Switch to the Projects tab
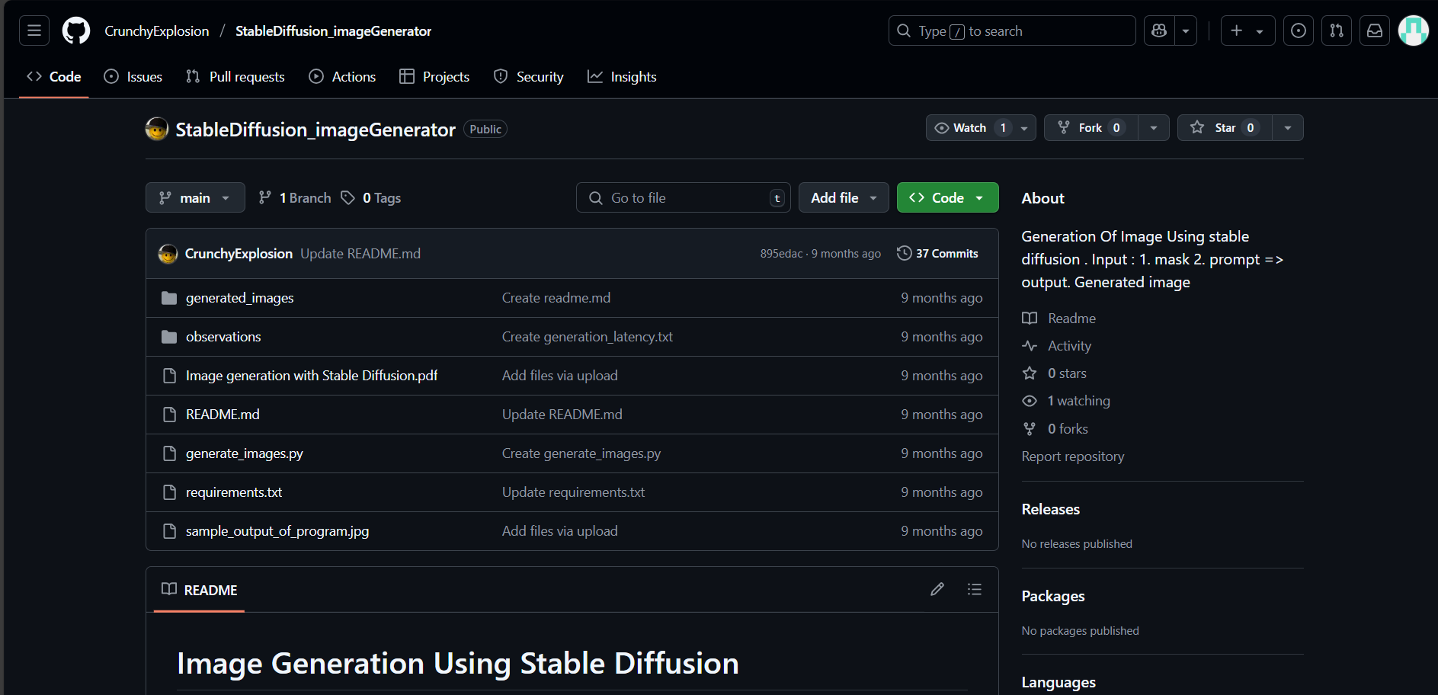The height and width of the screenshot is (695, 1438). coord(434,77)
